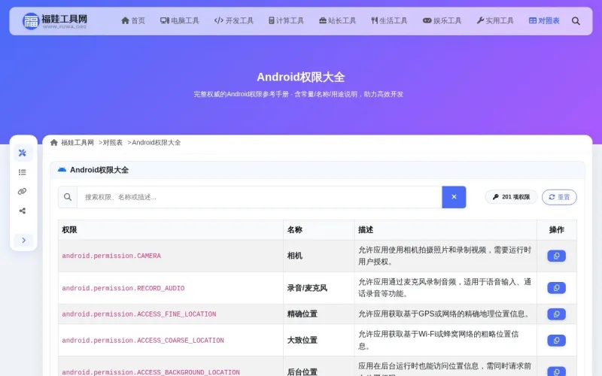
Task: Click the Android权限大全 page title heading
Action: (300, 77)
